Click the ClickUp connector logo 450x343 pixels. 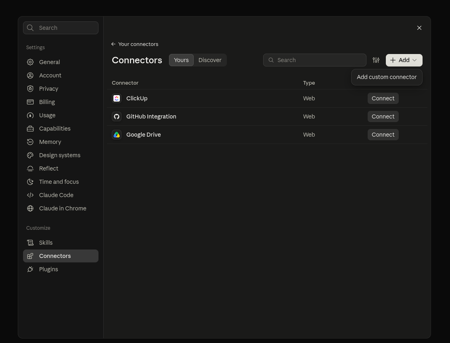pos(117,98)
